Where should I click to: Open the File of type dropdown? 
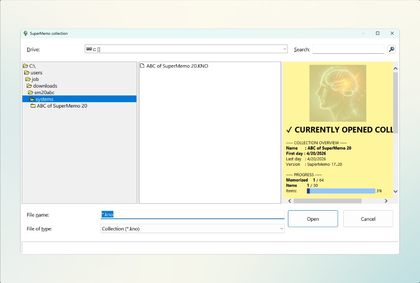click(281, 228)
